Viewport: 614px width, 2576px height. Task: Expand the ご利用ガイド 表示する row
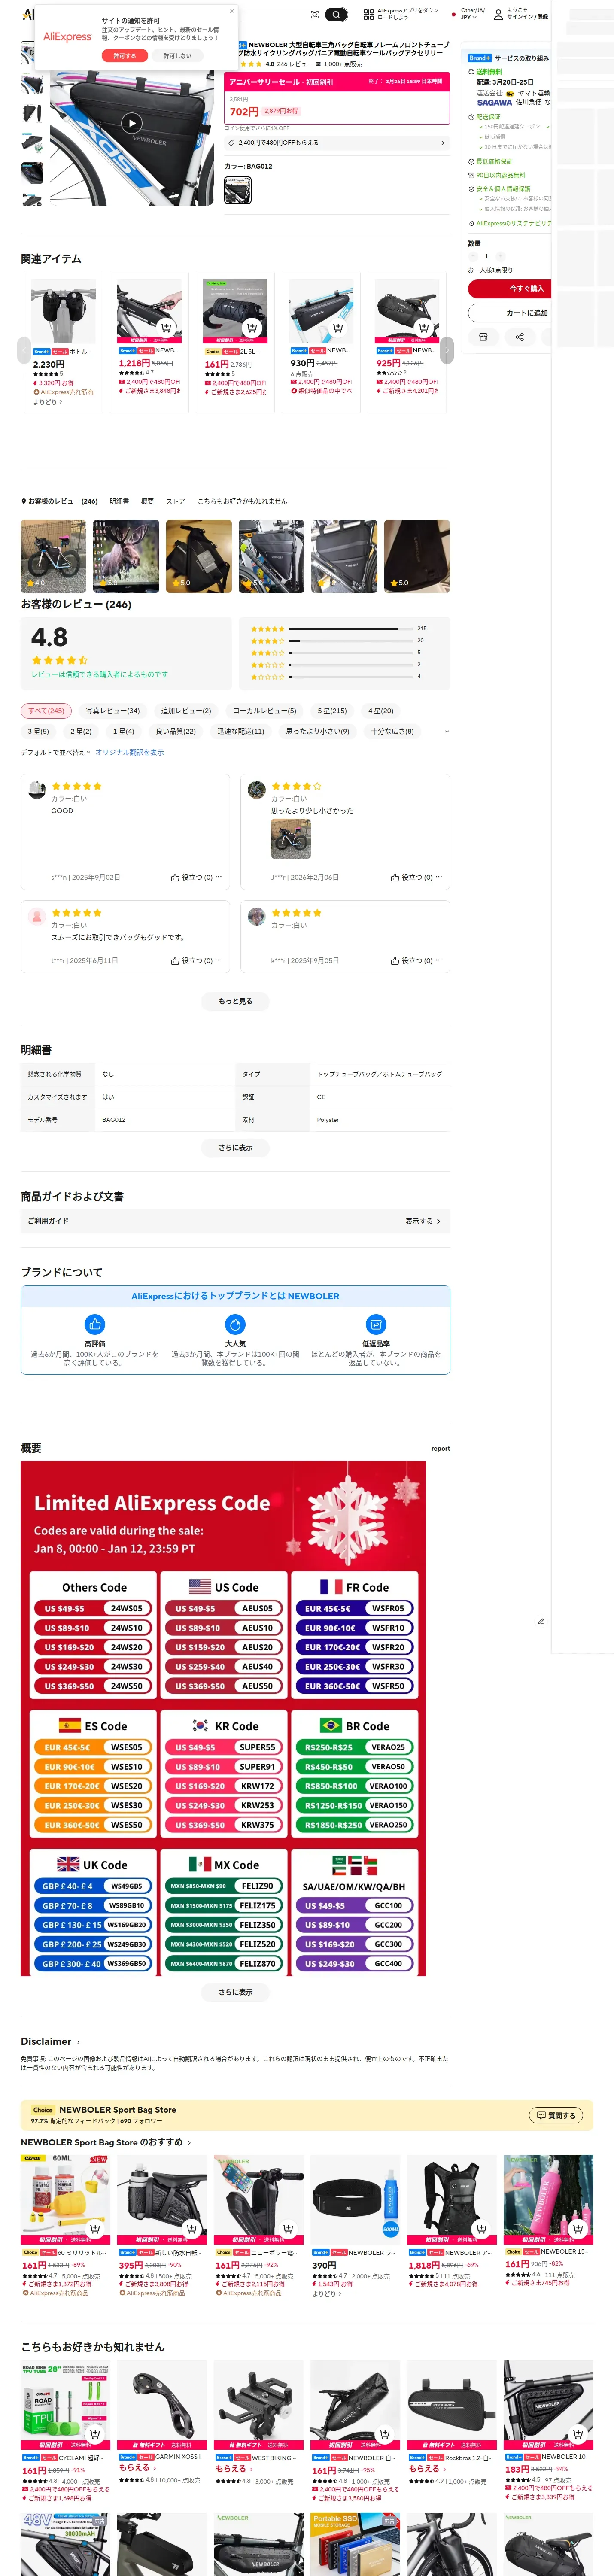coord(235,1221)
